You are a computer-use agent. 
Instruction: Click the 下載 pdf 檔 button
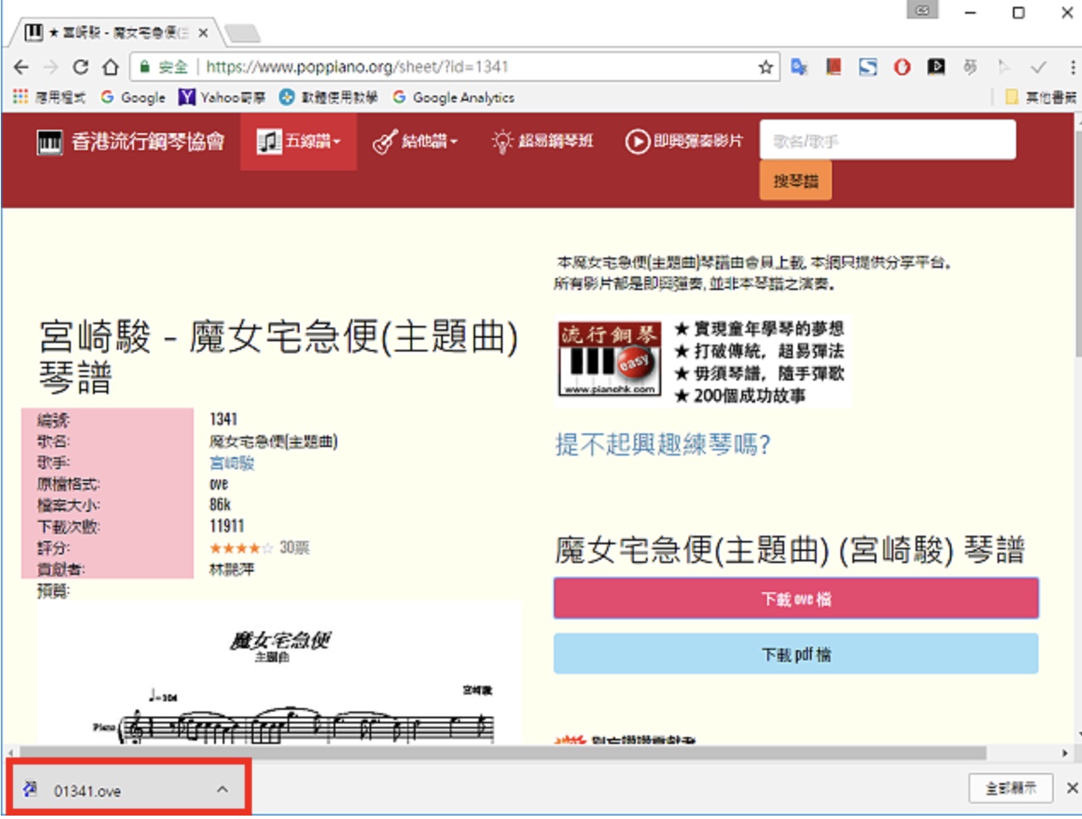click(796, 654)
